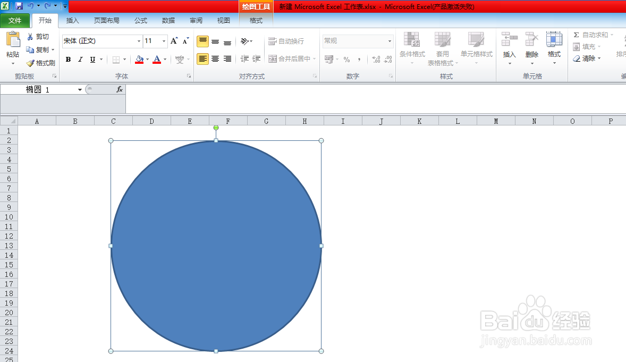Open Format as Table icon
626x362 pixels.
[x=442, y=39]
